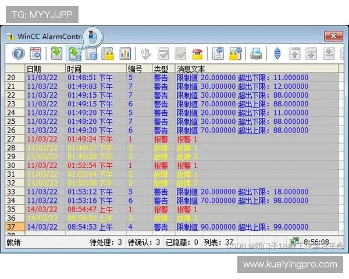
Task: Open the lock dialog icon
Action: coord(235,53)
